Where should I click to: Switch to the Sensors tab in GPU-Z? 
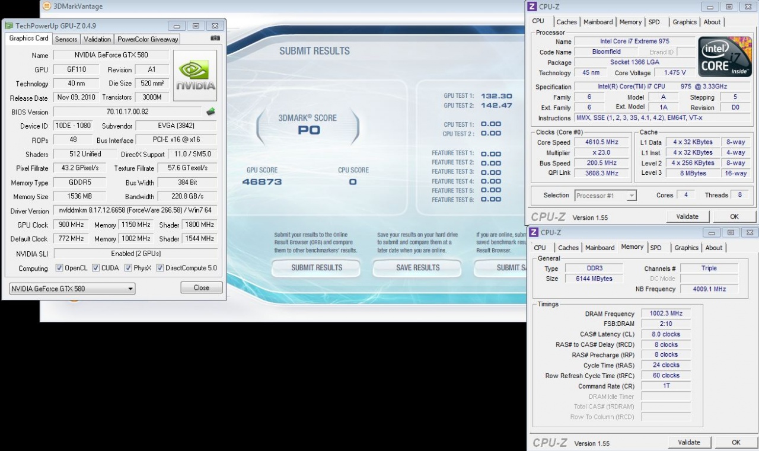(66, 39)
